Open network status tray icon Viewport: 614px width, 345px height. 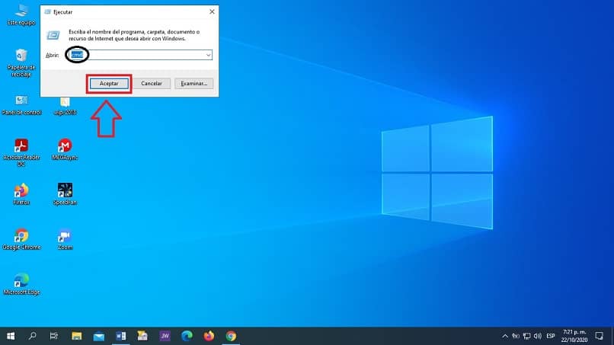coord(526,336)
